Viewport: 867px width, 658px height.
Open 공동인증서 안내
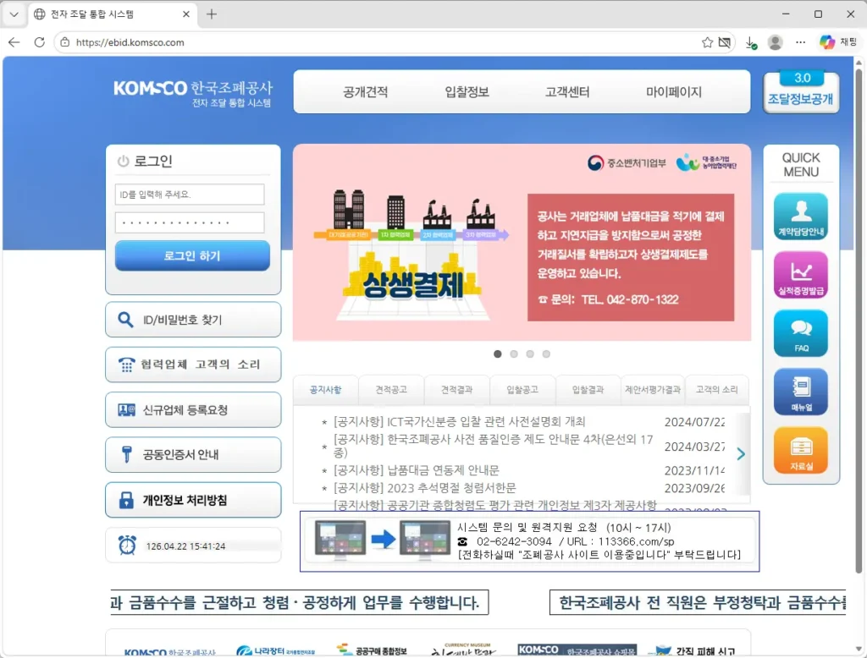pyautogui.click(x=193, y=455)
